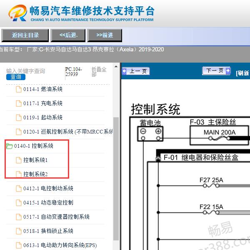Click the PC.104-25939 text

point(73,72)
